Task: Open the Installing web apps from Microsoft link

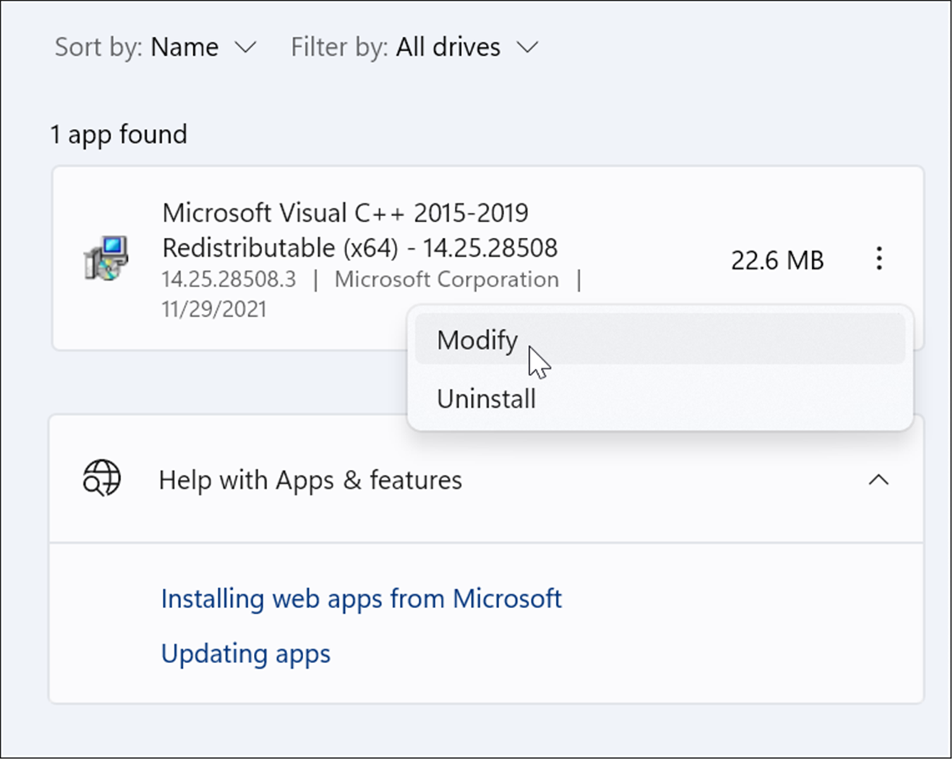Action: [362, 599]
